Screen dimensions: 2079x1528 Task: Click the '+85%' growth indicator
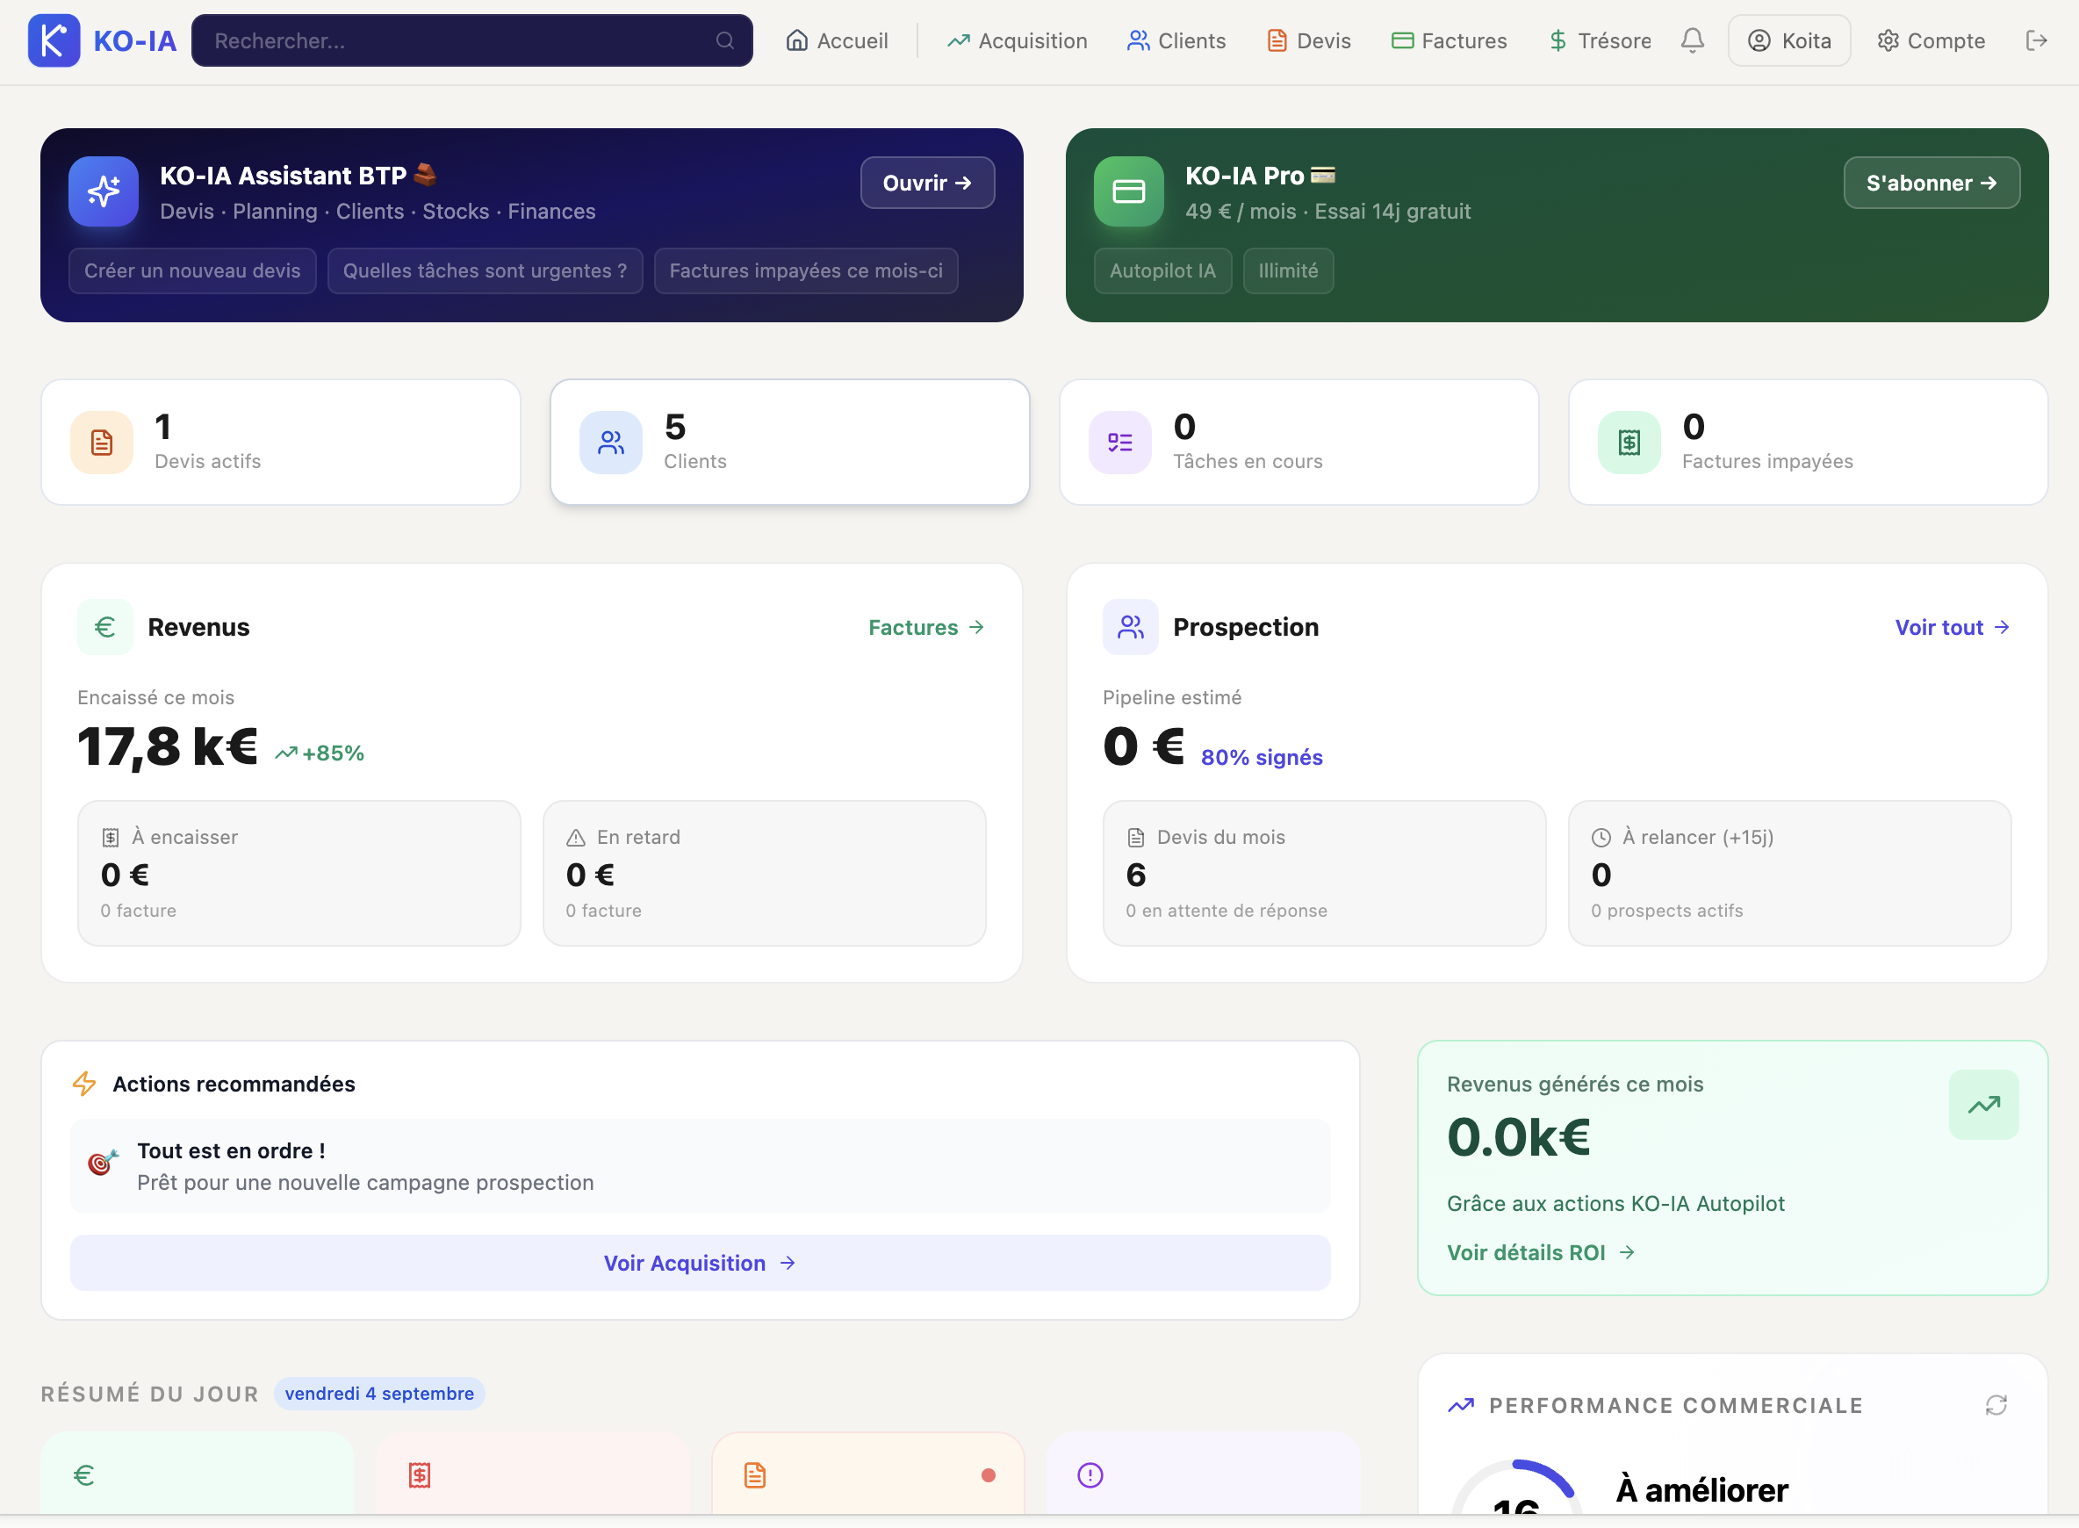[x=320, y=753]
